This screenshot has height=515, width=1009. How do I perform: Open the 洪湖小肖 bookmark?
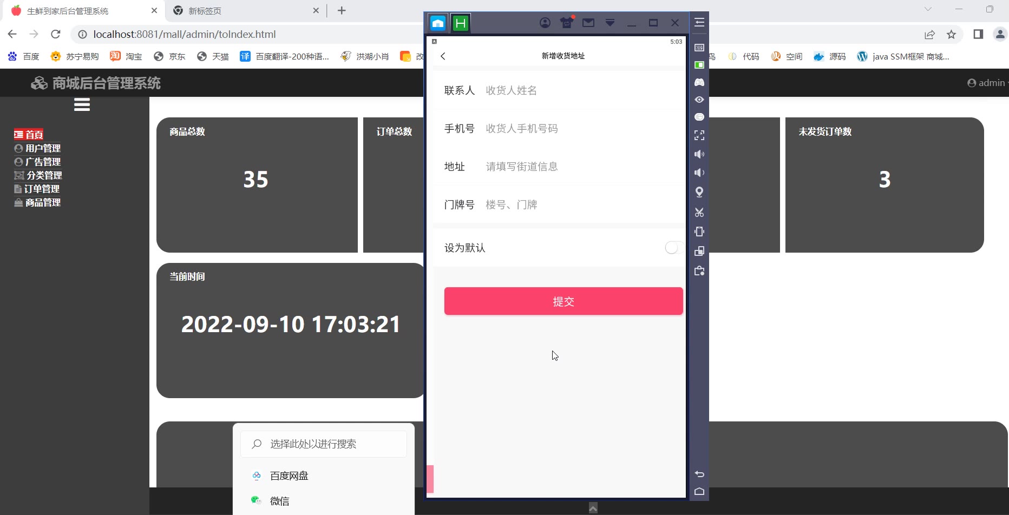tap(365, 56)
